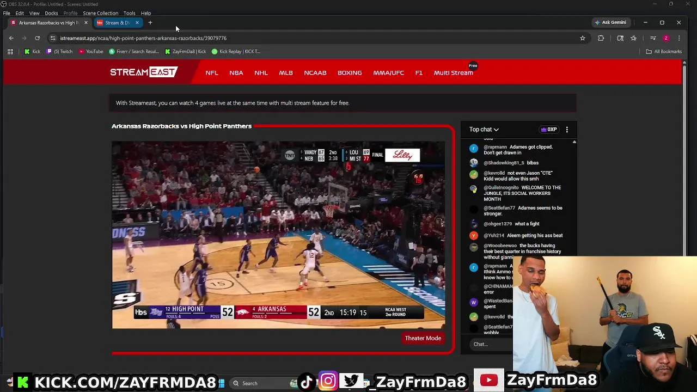Image resolution: width=697 pixels, height=392 pixels.
Task: Open the apps grid in bookmarks bar
Action: pyautogui.click(x=10, y=52)
